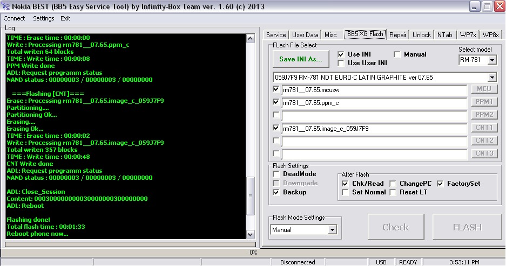Toggle the Backup checkbox

(x=276, y=192)
